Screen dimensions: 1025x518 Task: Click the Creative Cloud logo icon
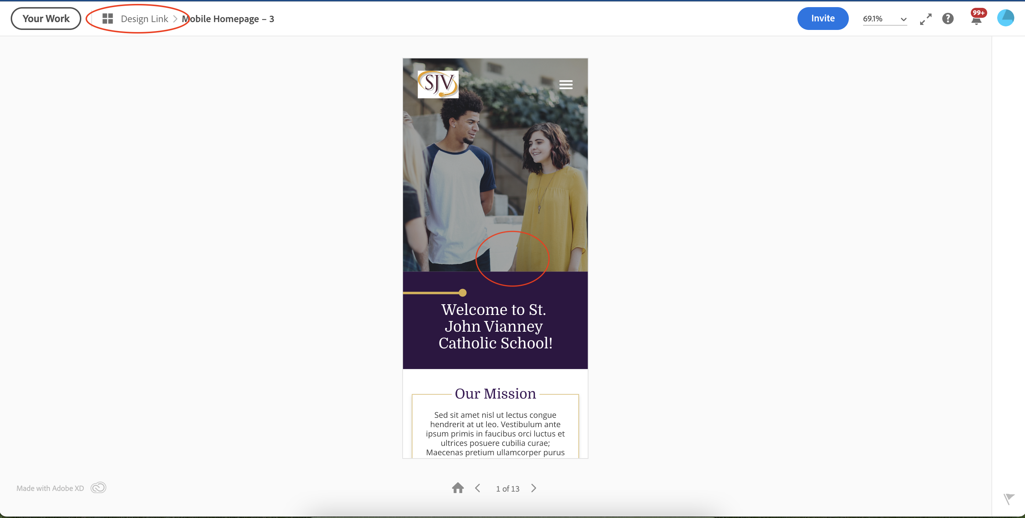point(98,488)
